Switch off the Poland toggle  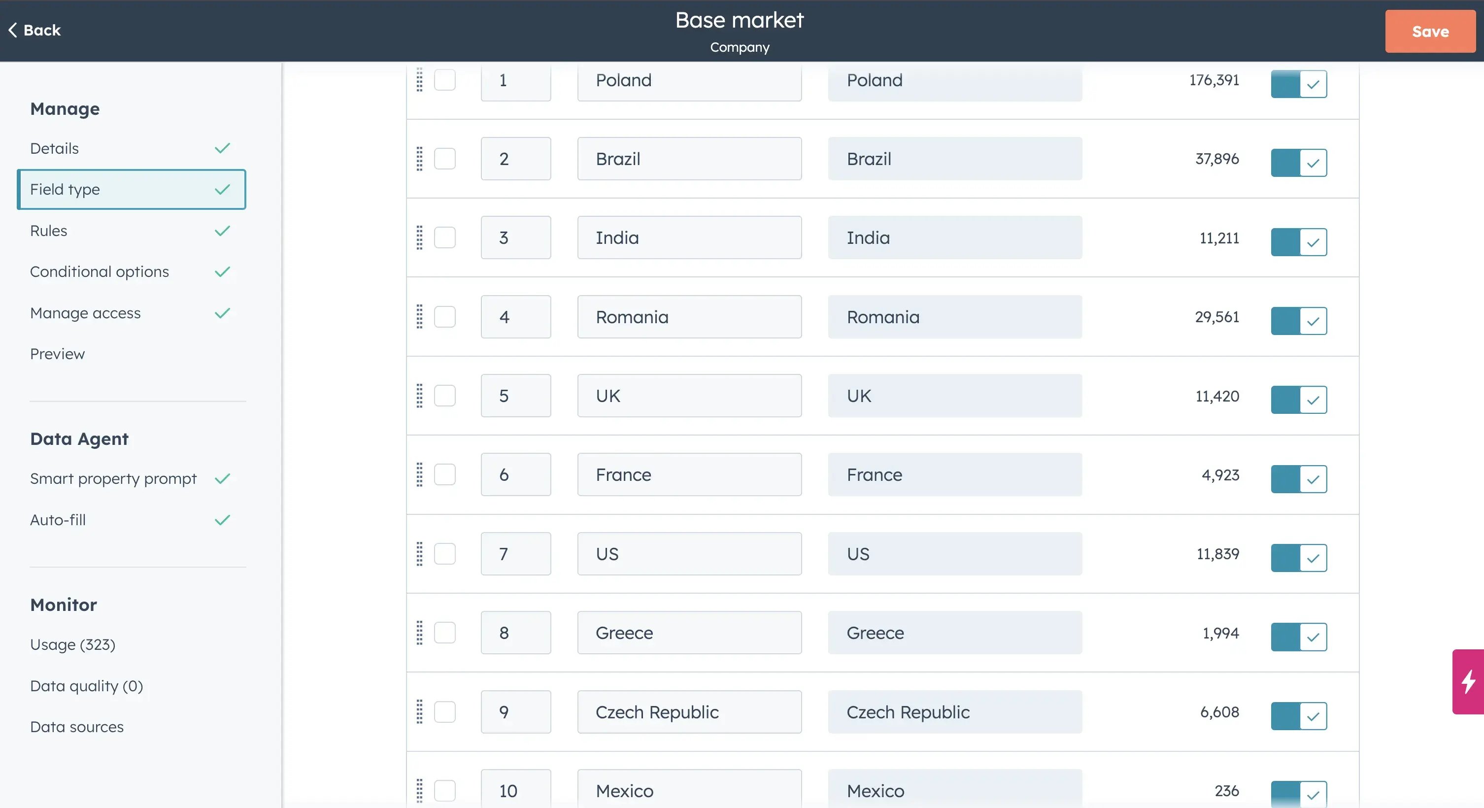1299,84
